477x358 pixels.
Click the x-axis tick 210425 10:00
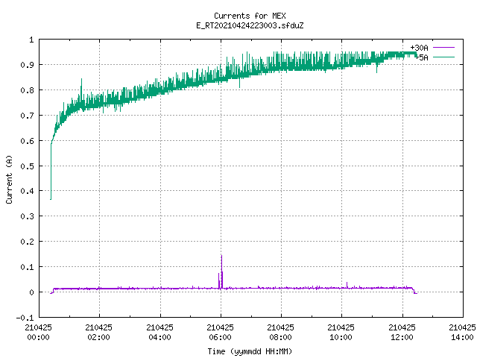(x=341, y=333)
